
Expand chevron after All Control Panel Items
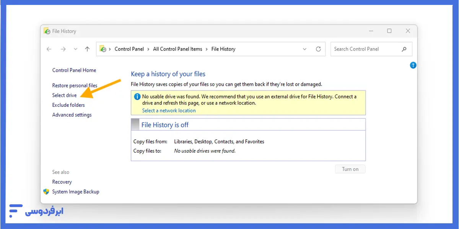pos(207,49)
